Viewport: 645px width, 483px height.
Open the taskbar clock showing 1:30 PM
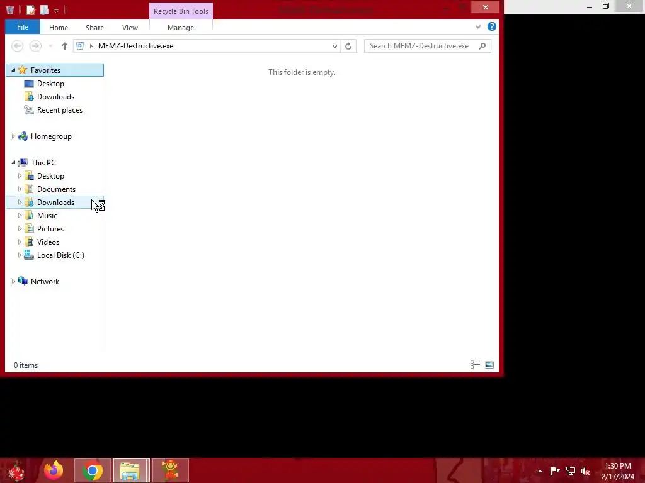point(618,471)
